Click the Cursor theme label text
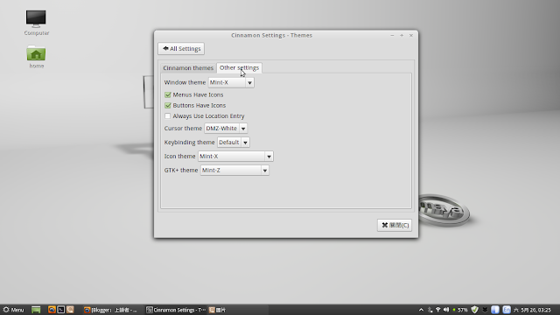Viewport: 560px width, 315px height. (x=183, y=129)
